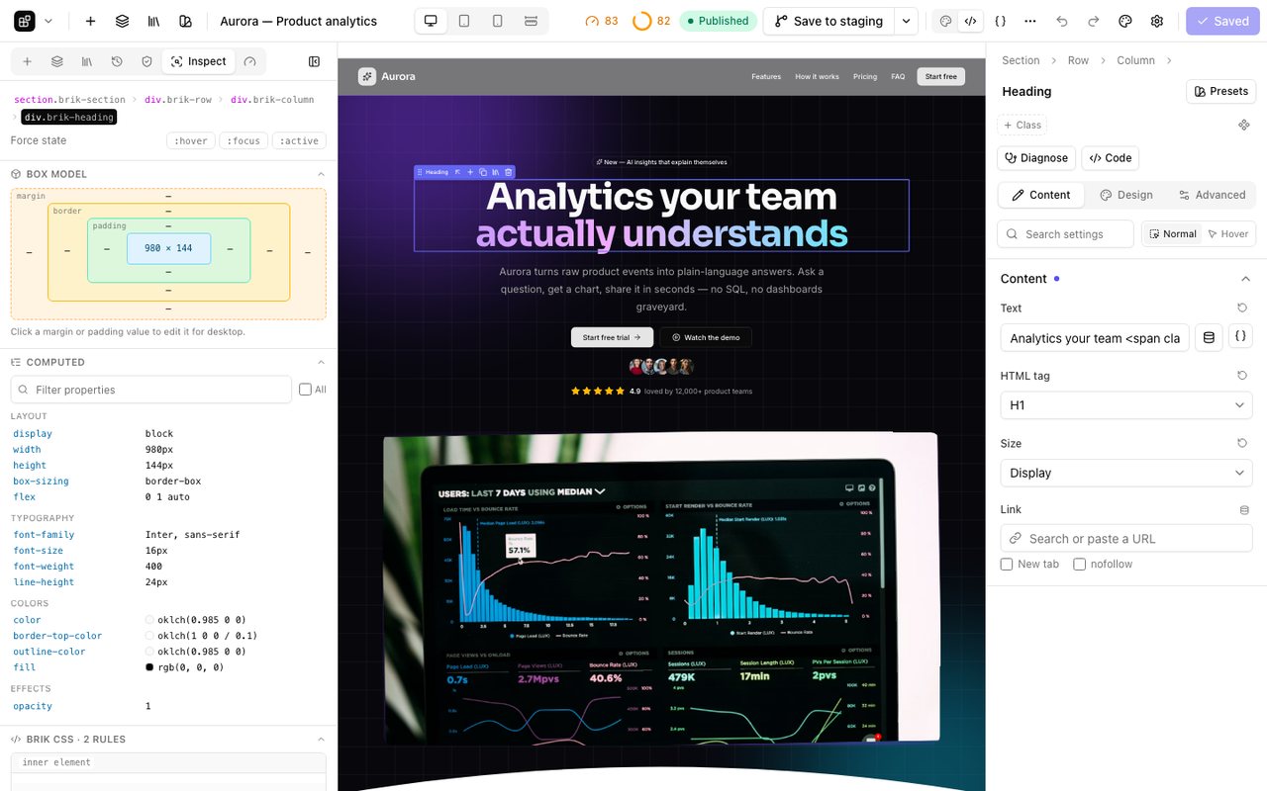Collapse the left sidebar panel icon

coord(315,61)
